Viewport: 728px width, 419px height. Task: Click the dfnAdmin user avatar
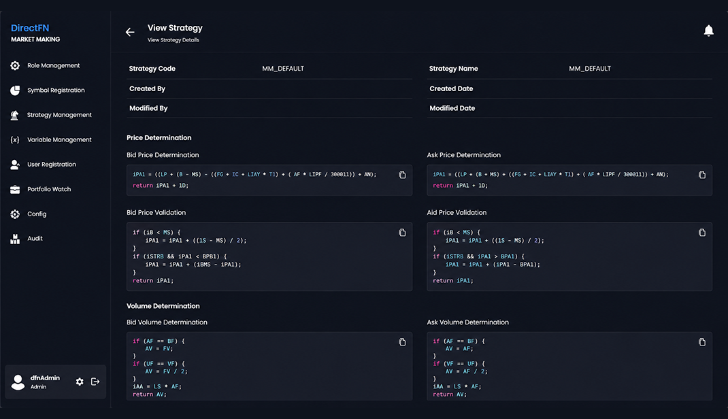pyautogui.click(x=18, y=382)
